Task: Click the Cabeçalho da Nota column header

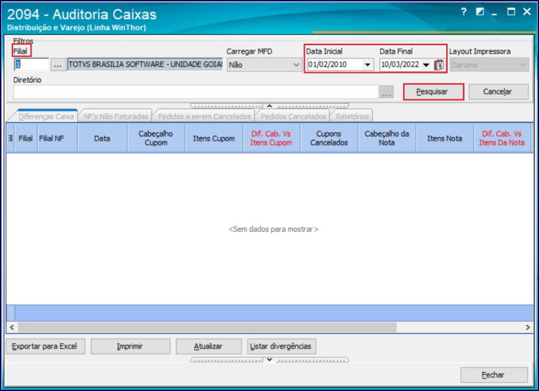Action: (387, 138)
